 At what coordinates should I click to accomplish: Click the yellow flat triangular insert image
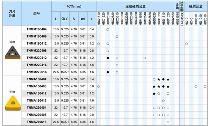[13, 103]
